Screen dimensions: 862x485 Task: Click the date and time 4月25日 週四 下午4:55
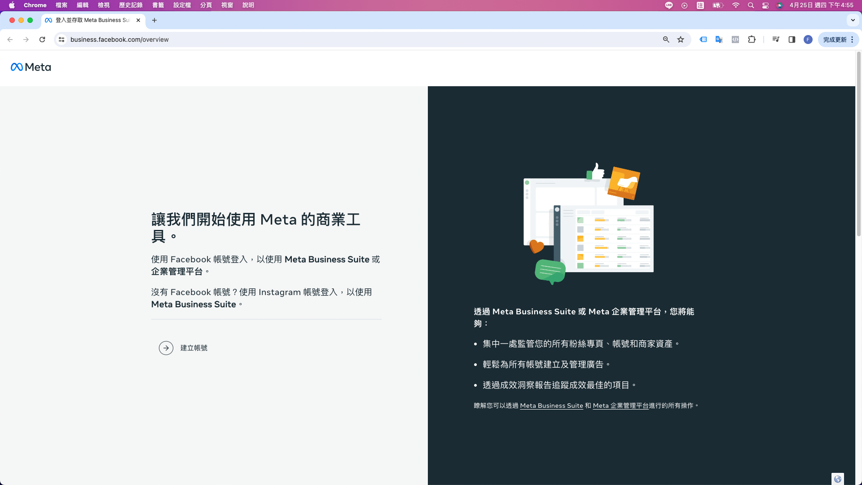tap(822, 5)
